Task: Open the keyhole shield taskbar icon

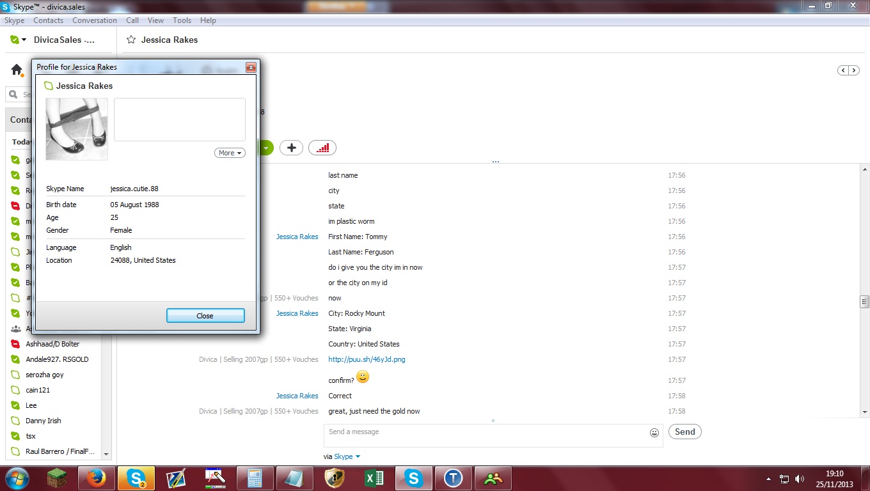Action: [x=335, y=478]
